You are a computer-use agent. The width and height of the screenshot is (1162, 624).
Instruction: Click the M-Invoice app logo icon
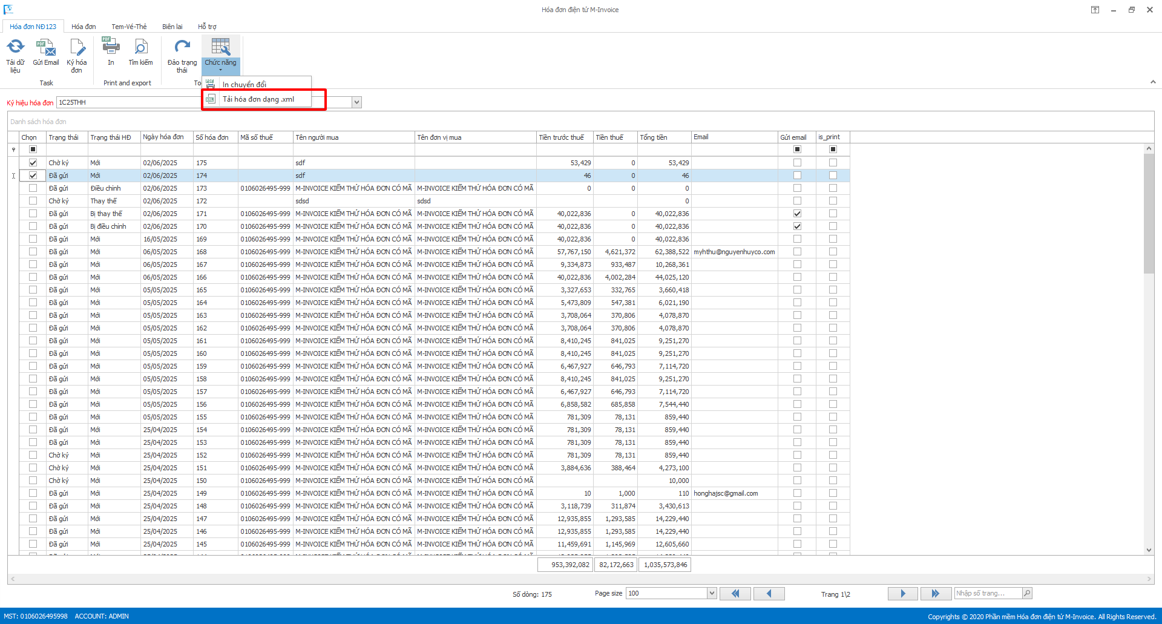[x=8, y=9]
